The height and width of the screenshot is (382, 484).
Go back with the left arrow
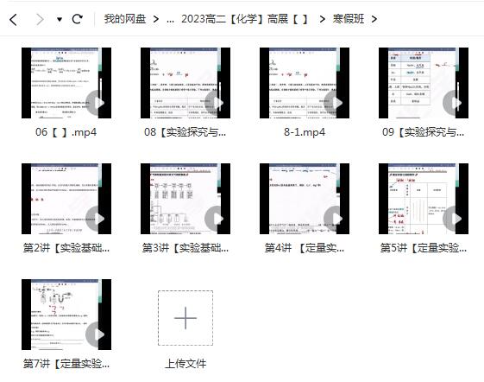13,20
